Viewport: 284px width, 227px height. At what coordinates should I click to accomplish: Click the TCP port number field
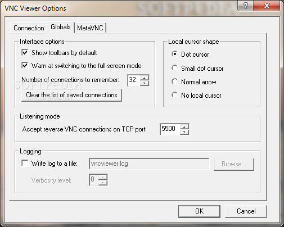[x=170, y=129]
